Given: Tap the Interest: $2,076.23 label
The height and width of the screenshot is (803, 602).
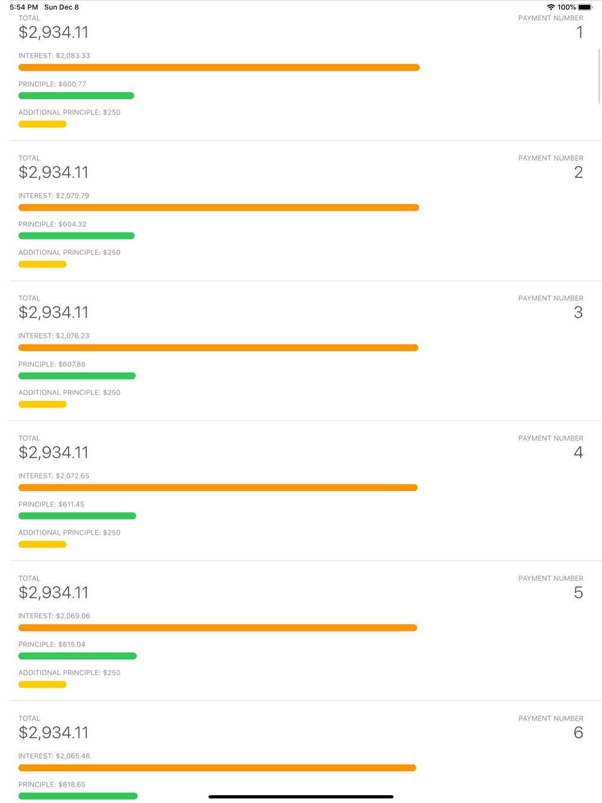Looking at the screenshot, I should click(x=54, y=336).
